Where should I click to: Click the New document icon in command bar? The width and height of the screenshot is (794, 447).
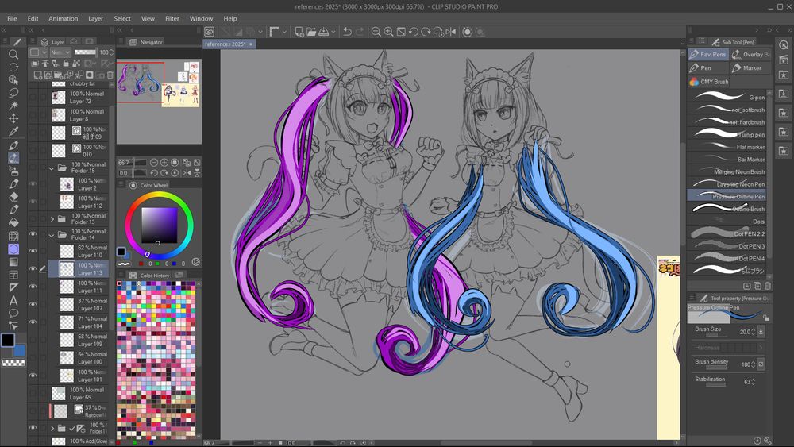(x=299, y=32)
